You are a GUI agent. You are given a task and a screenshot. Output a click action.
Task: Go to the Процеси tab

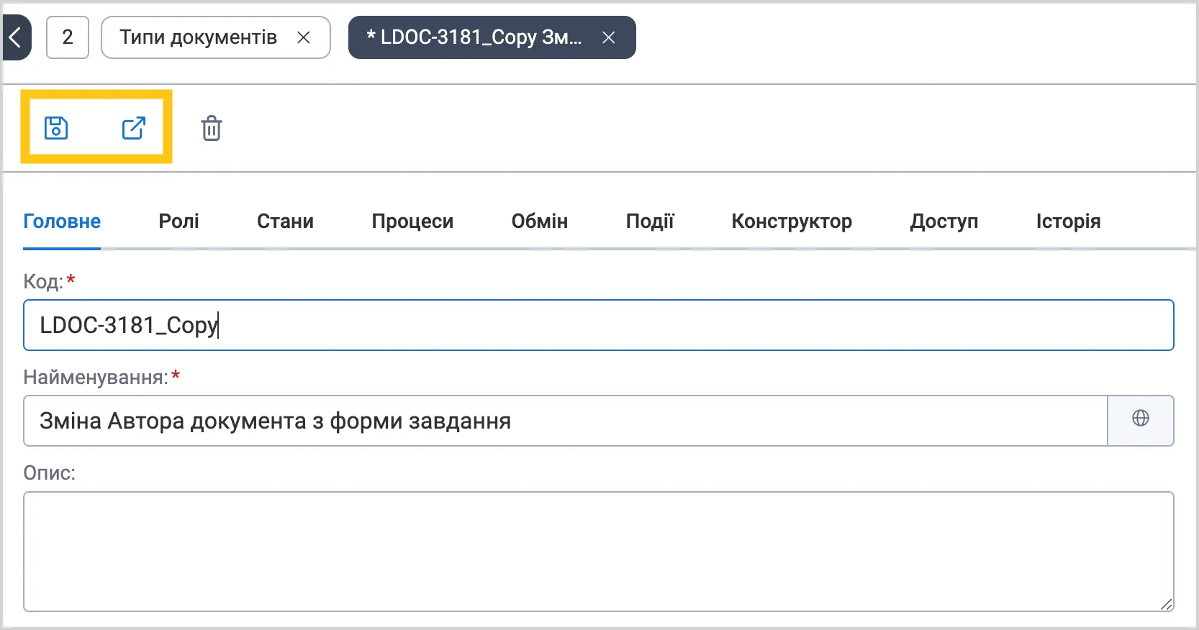(412, 221)
